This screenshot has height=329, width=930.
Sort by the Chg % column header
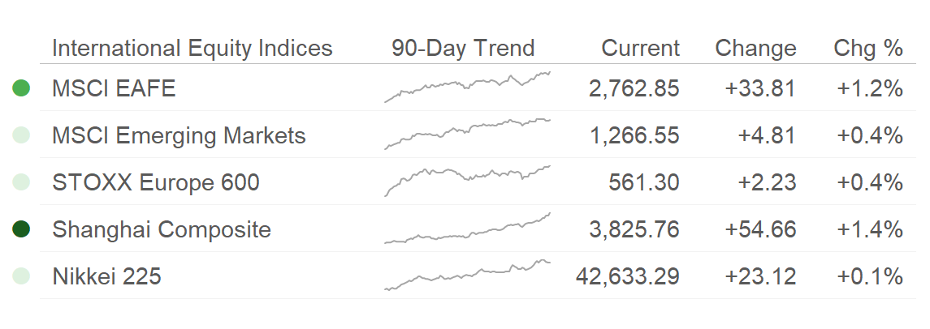pos(868,48)
